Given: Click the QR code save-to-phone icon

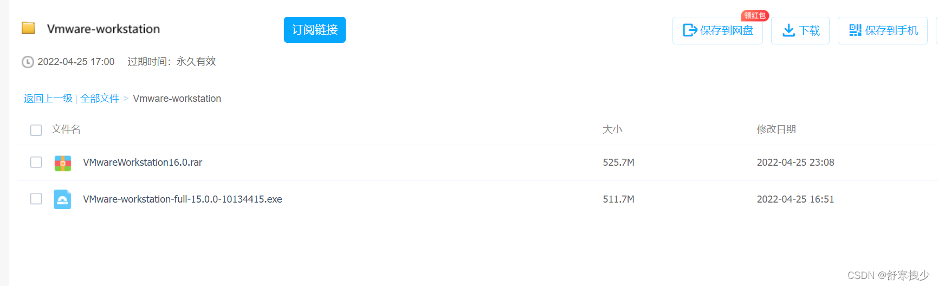Looking at the screenshot, I should click(855, 30).
